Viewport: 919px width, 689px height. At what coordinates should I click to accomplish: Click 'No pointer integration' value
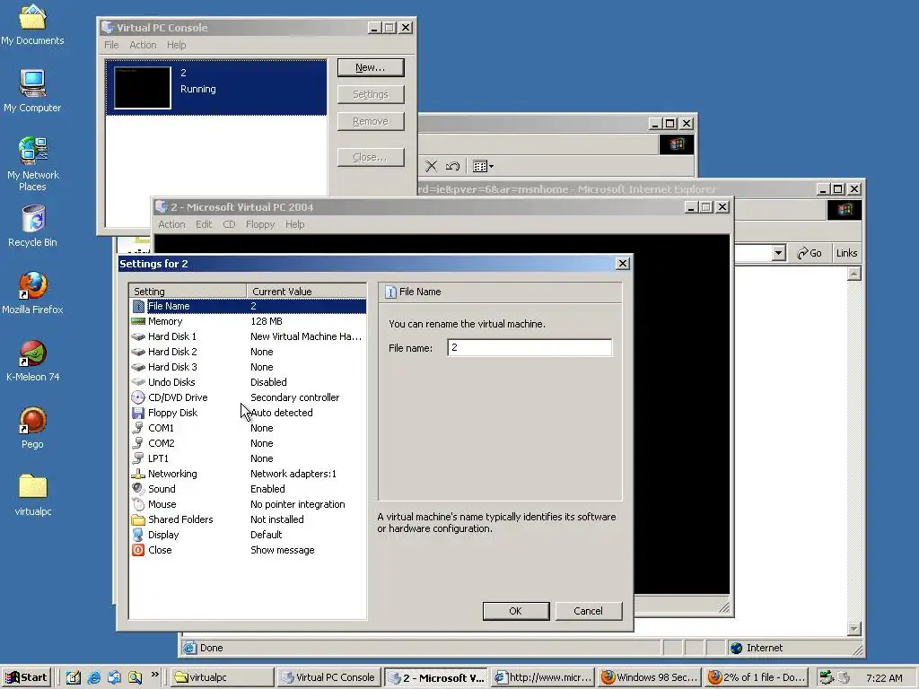pyautogui.click(x=298, y=504)
